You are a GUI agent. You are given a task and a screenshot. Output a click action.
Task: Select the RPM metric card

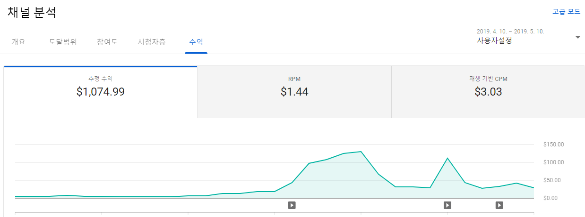(294, 92)
